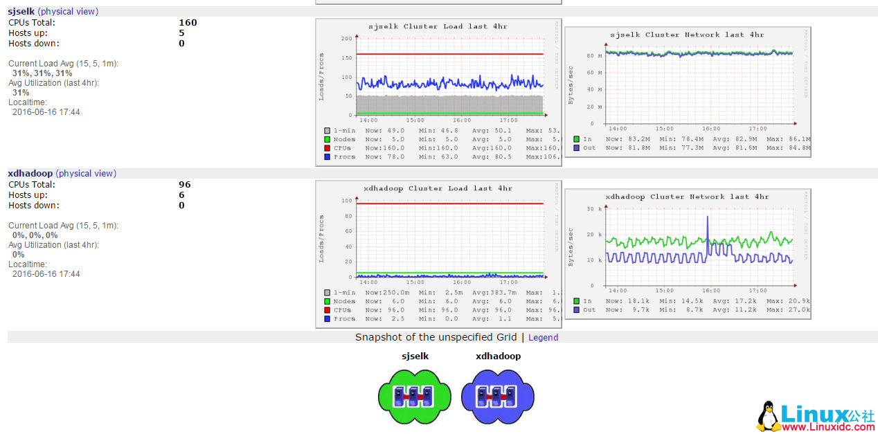Click the sjselk label above green cloud
878x434 pixels.
point(415,356)
